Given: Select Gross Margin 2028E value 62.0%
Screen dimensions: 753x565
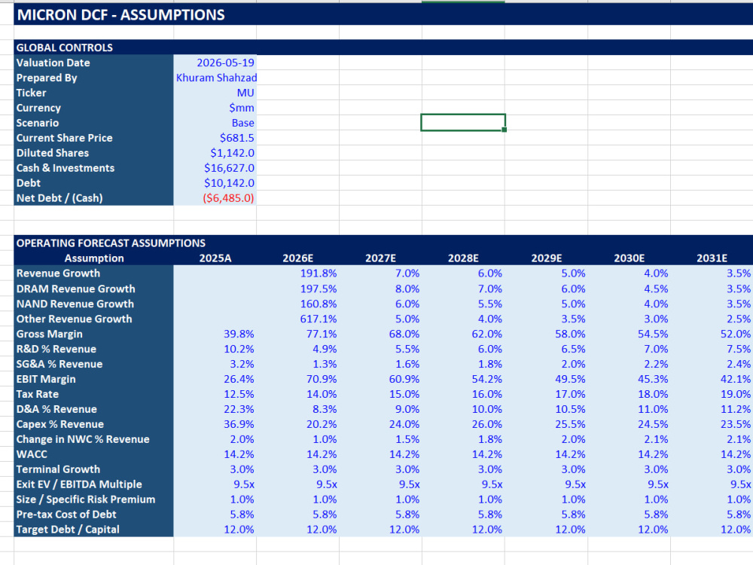Looking at the screenshot, I should (487, 334).
